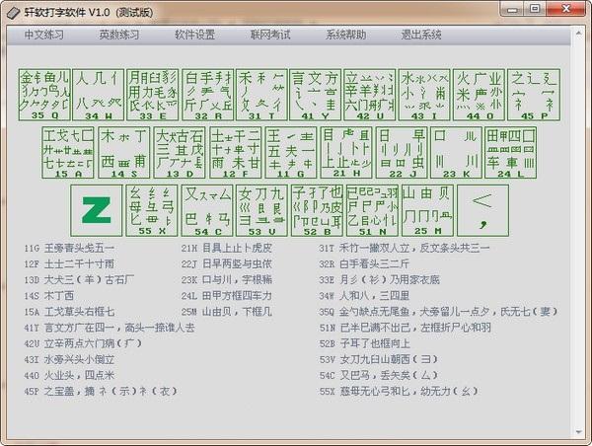Select the 51N mnemonic line

click(x=406, y=328)
